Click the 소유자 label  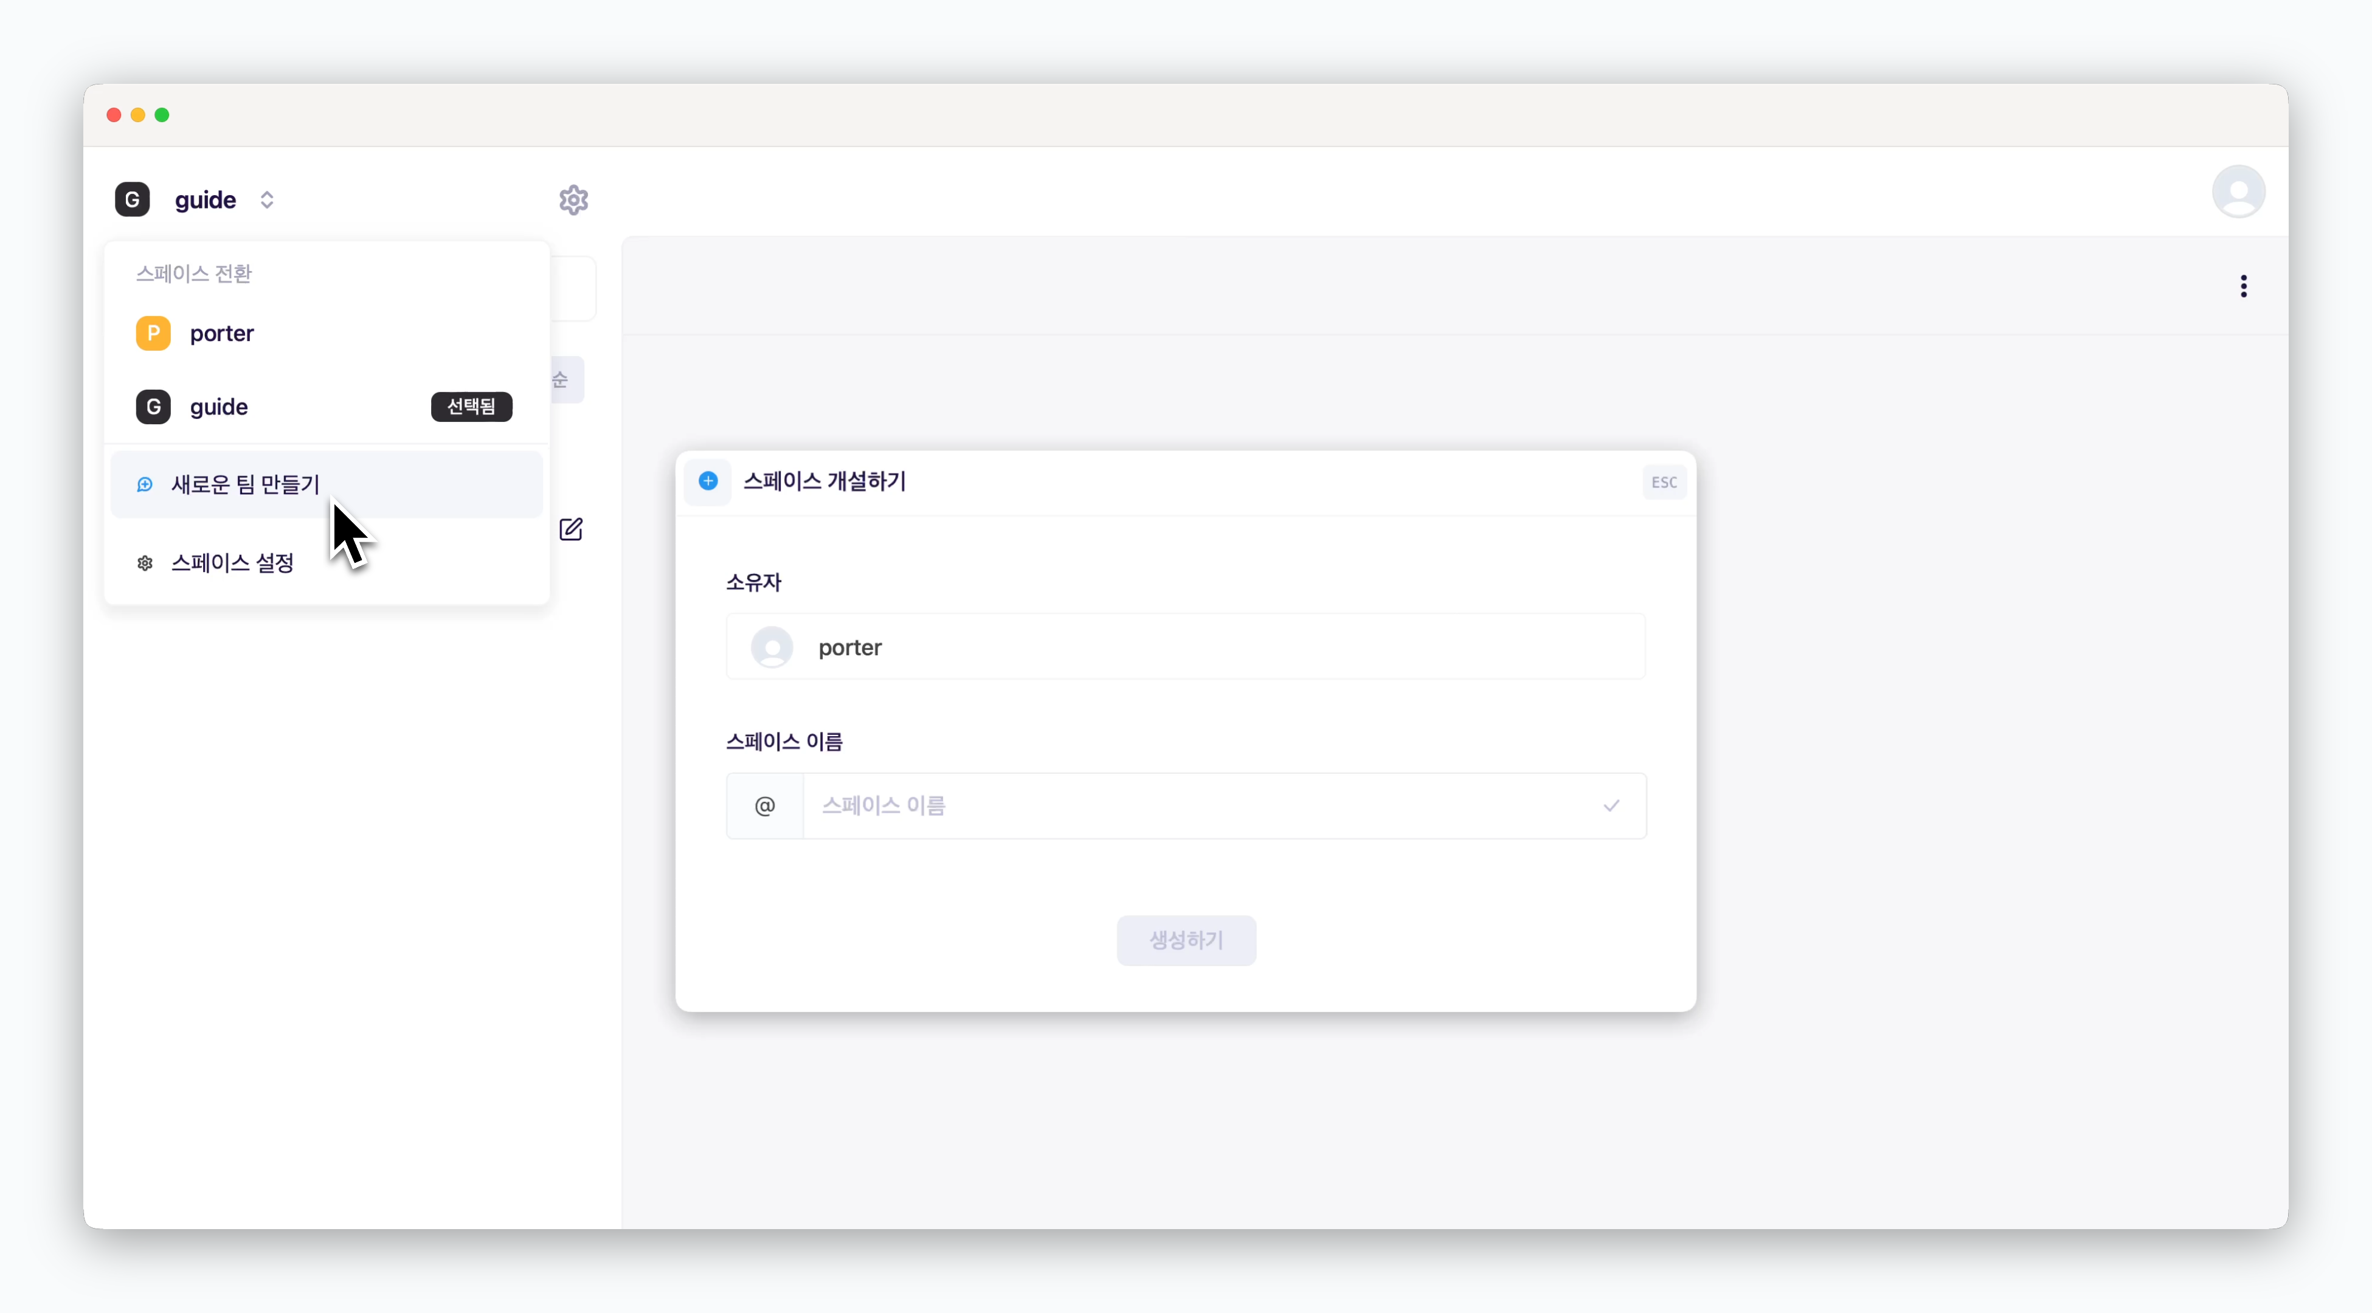pos(753,582)
